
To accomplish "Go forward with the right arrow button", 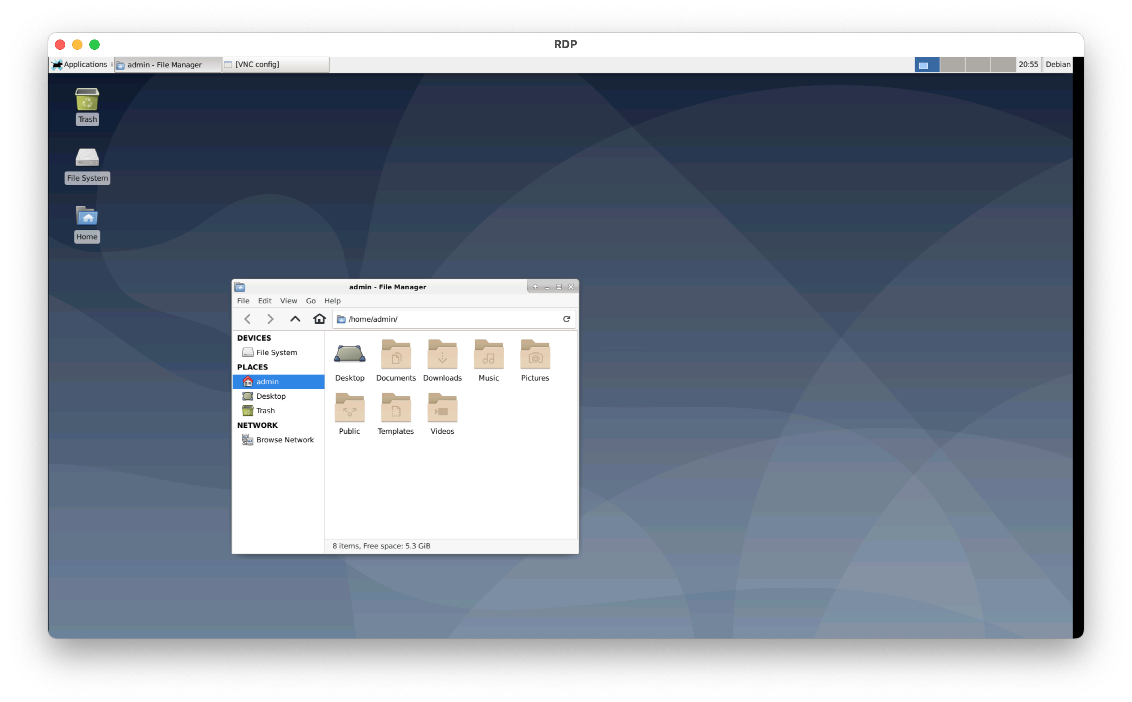I will point(271,319).
